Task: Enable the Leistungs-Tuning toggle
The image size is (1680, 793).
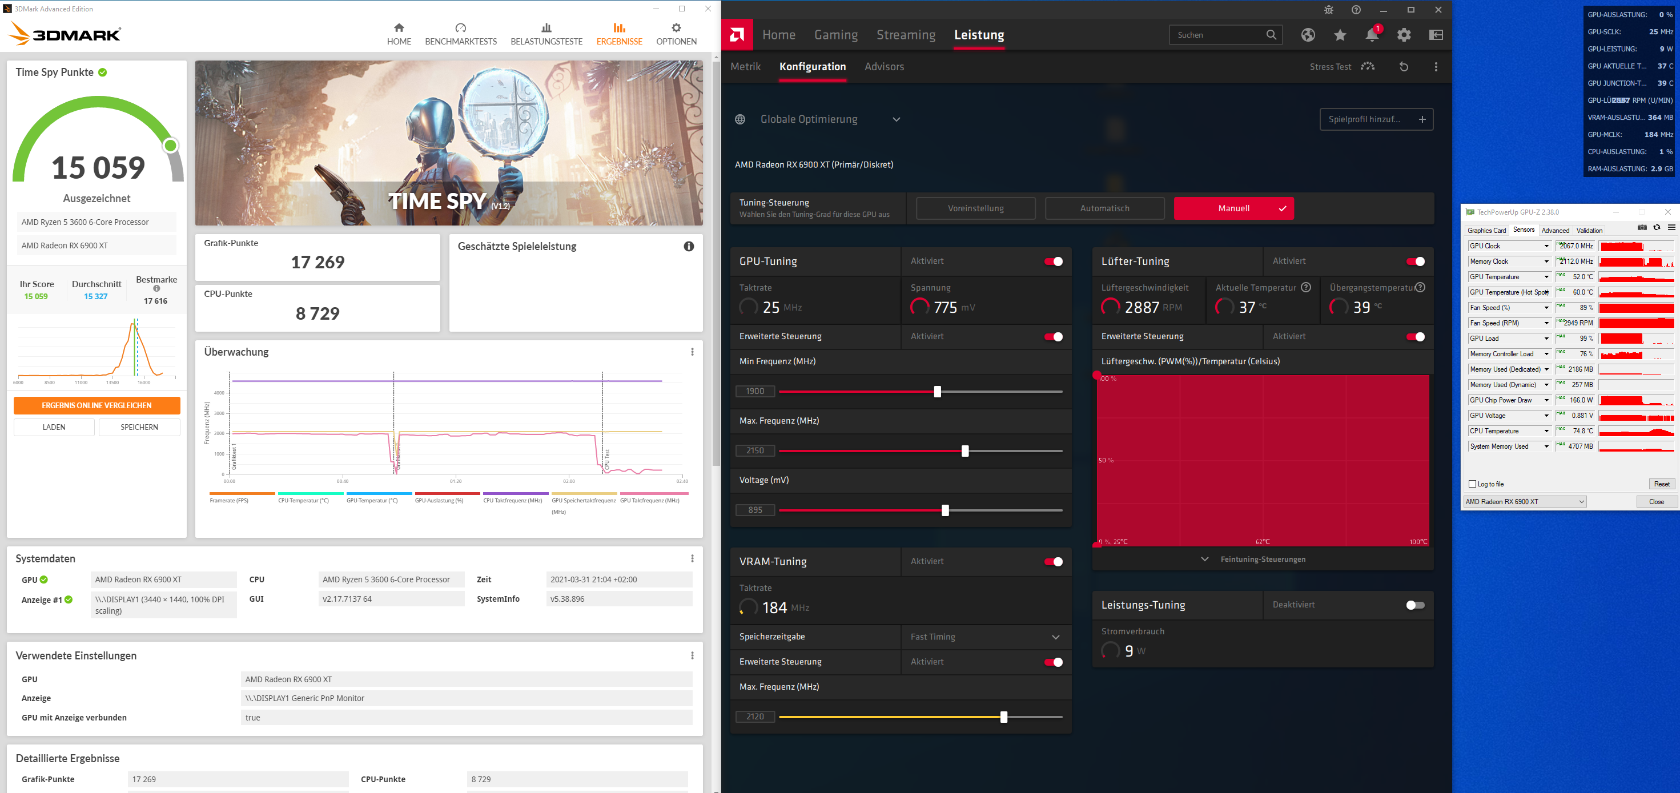Action: pos(1414,605)
